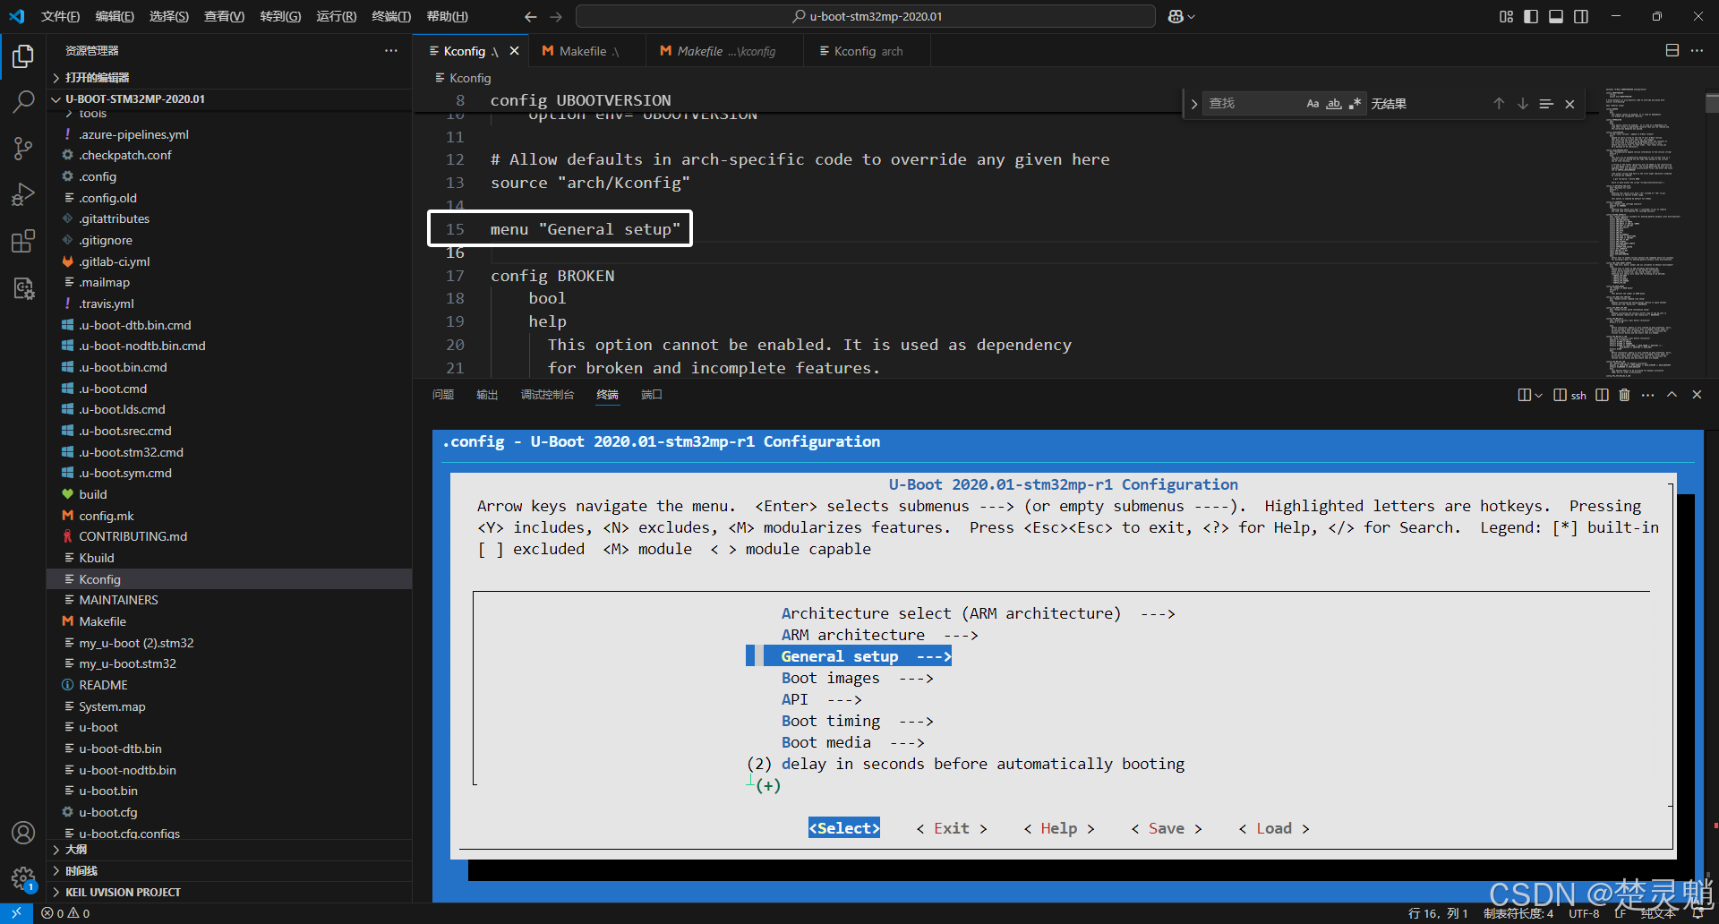
Task: Collapse the U-BOOT-STM32MP-2020.01 folder section
Action: (228, 99)
